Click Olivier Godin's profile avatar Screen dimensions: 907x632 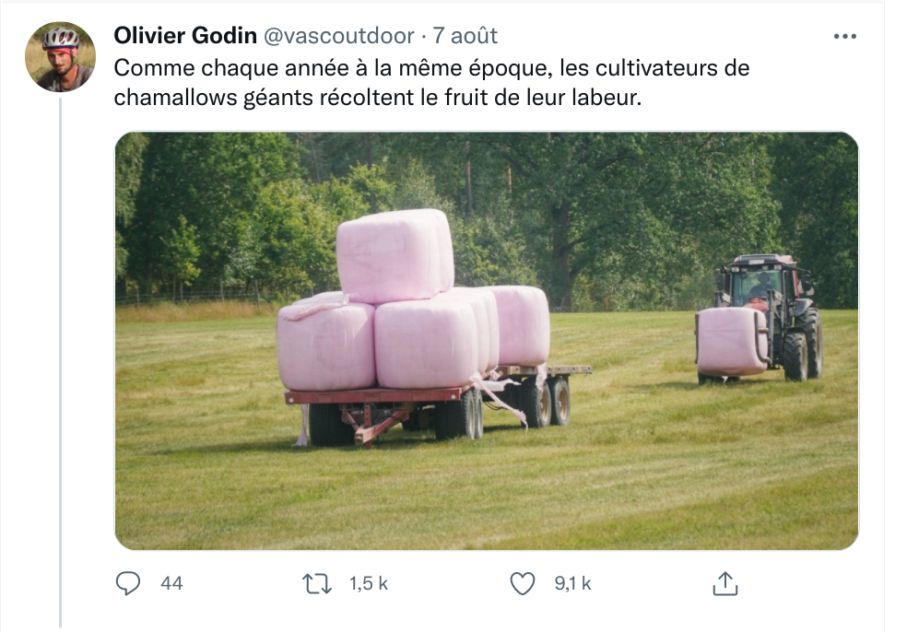click(60, 57)
